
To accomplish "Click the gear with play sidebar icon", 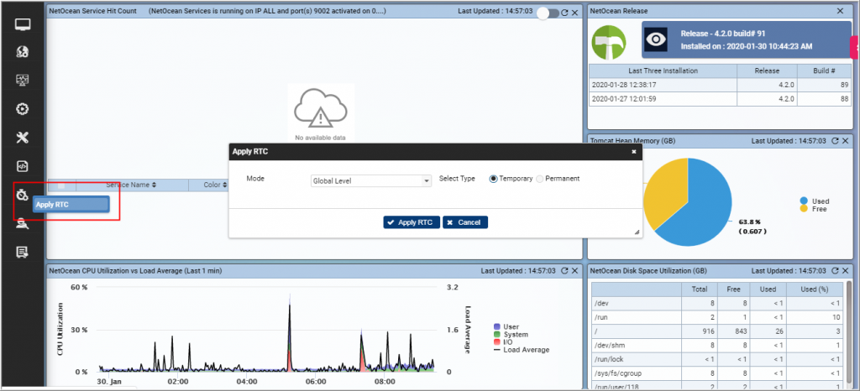I will coord(23,109).
